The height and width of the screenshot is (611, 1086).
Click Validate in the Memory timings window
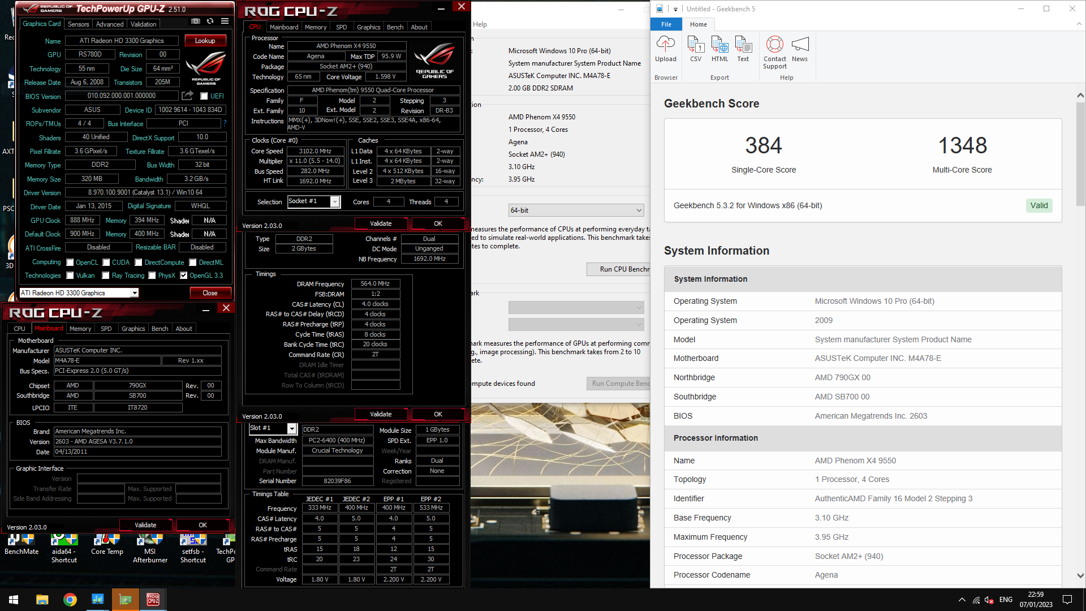coord(381,414)
